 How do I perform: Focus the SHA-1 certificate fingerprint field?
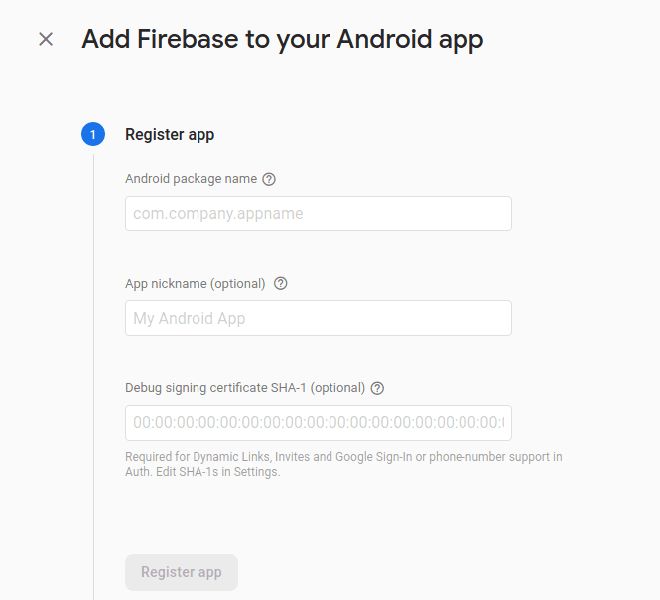[318, 423]
